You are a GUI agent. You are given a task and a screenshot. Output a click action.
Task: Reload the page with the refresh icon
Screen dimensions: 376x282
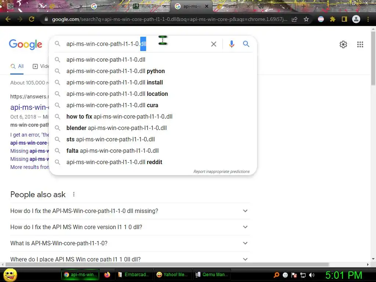tap(32, 19)
